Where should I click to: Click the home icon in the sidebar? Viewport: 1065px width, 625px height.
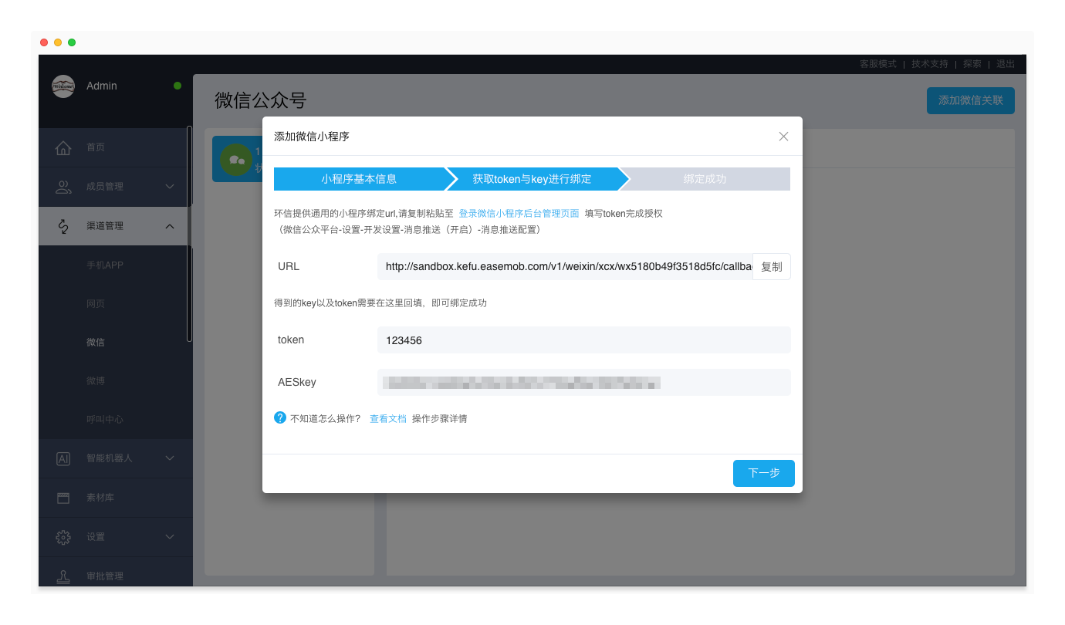[63, 147]
